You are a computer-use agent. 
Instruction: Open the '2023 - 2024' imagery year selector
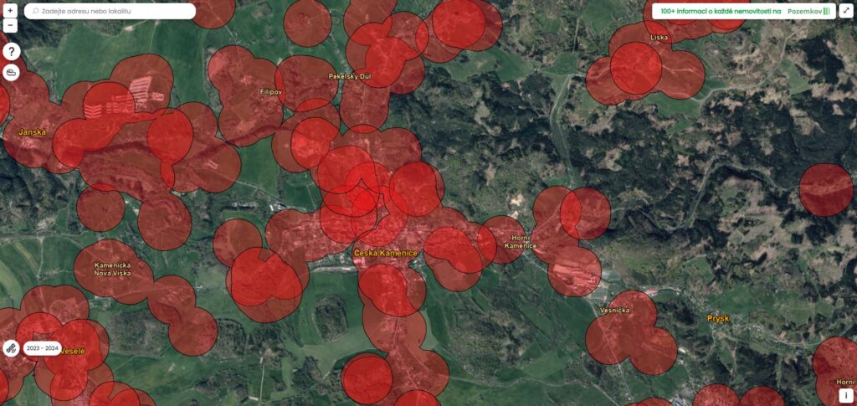coord(43,348)
